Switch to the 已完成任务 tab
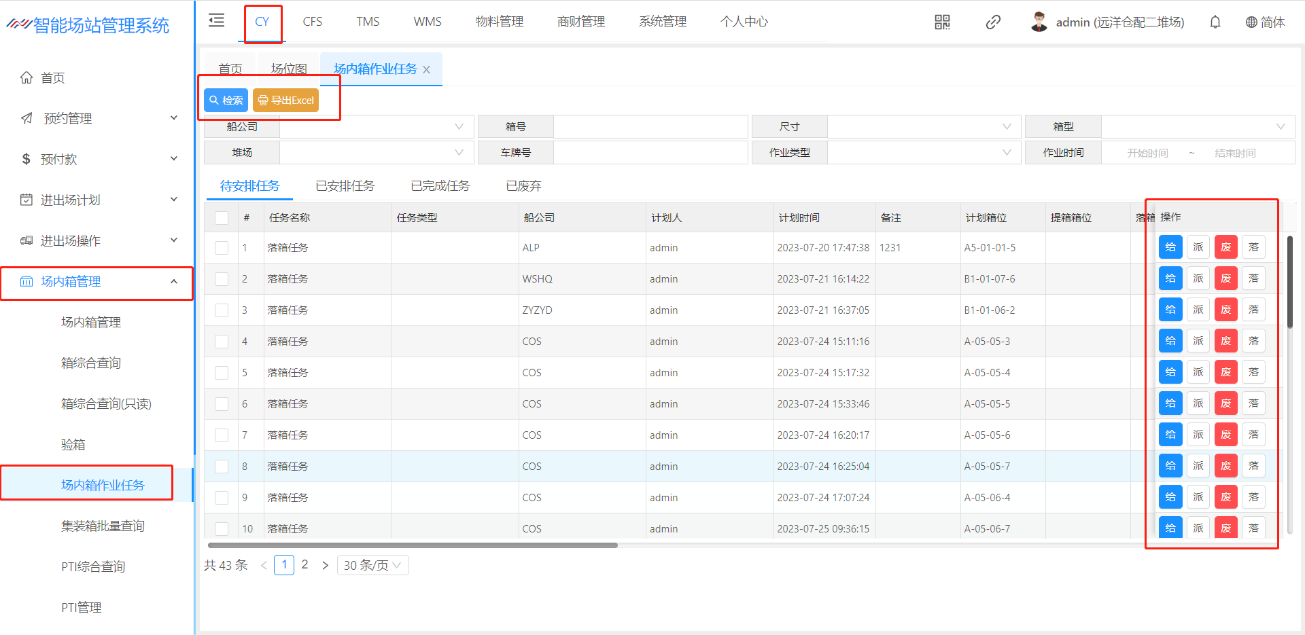 440,186
